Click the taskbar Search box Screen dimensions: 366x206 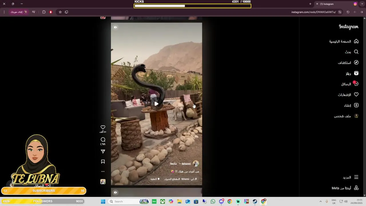[129, 201]
